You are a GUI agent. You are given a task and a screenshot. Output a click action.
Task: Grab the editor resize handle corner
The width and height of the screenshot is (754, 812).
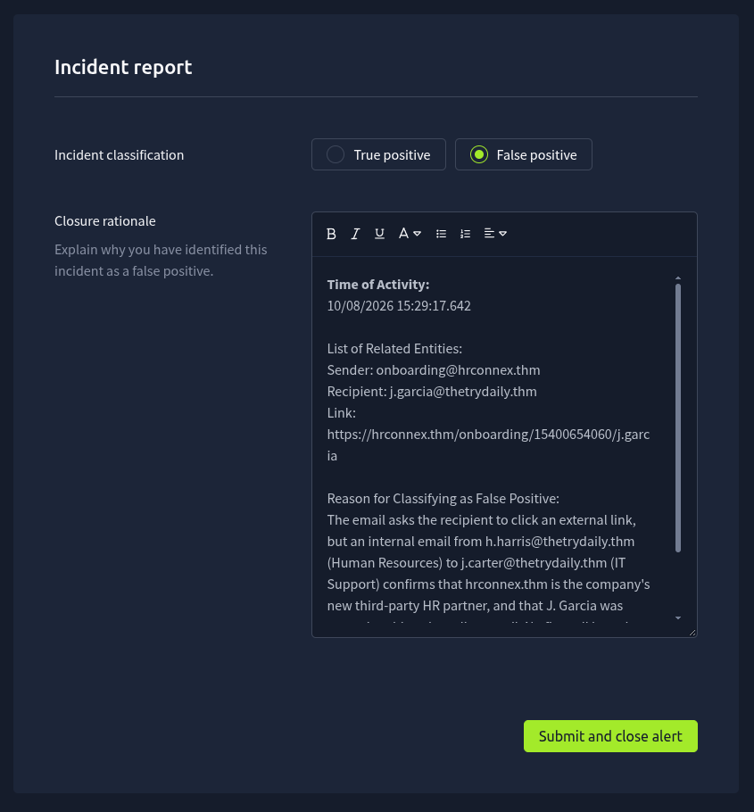tap(692, 633)
